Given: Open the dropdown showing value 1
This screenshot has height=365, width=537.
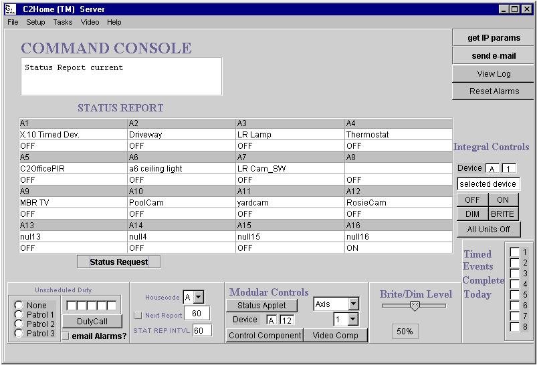Looking at the screenshot, I should point(353,320).
